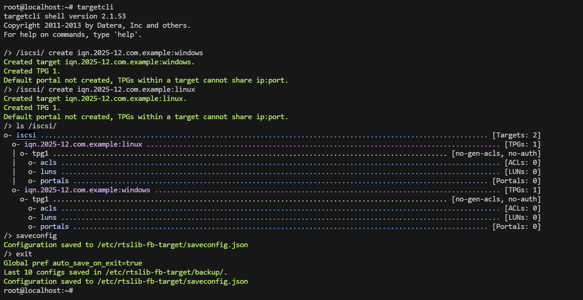Select the iqn.2025-12.com.example:windows target entry
The width and height of the screenshot is (583, 300).
coord(87,190)
